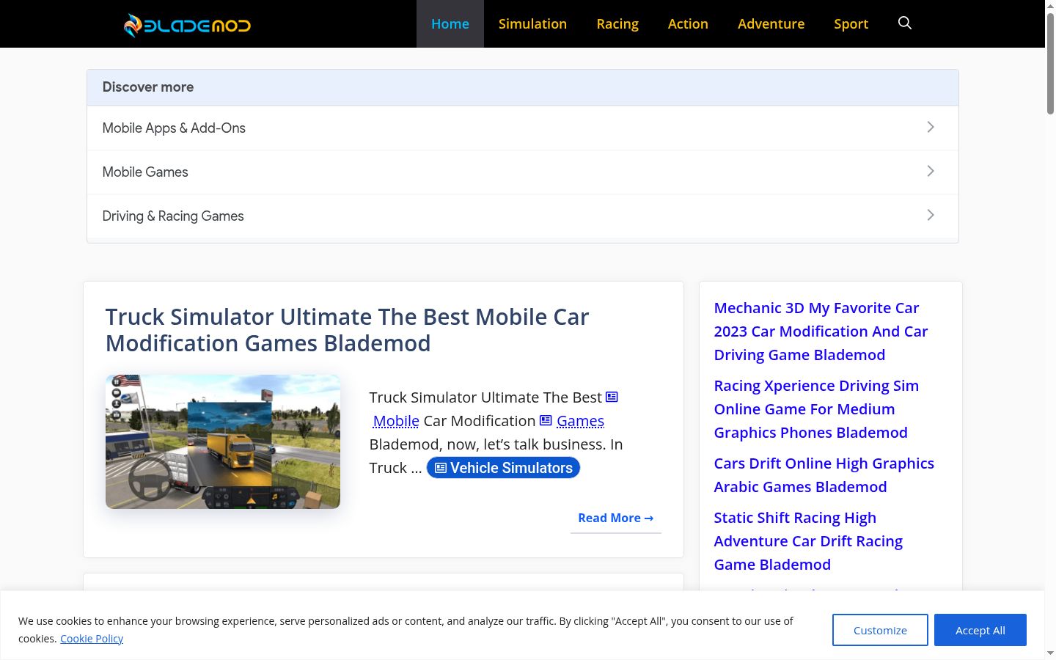Click the Discover more heading
The height and width of the screenshot is (660, 1056).
148,87
